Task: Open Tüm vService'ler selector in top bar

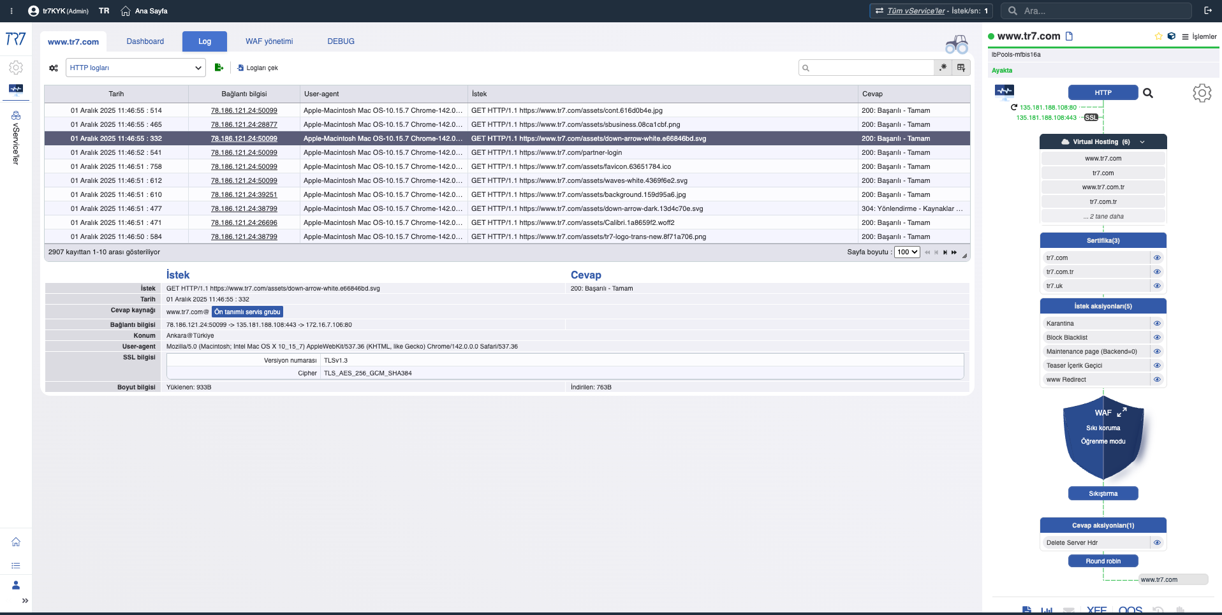Action: coord(931,11)
